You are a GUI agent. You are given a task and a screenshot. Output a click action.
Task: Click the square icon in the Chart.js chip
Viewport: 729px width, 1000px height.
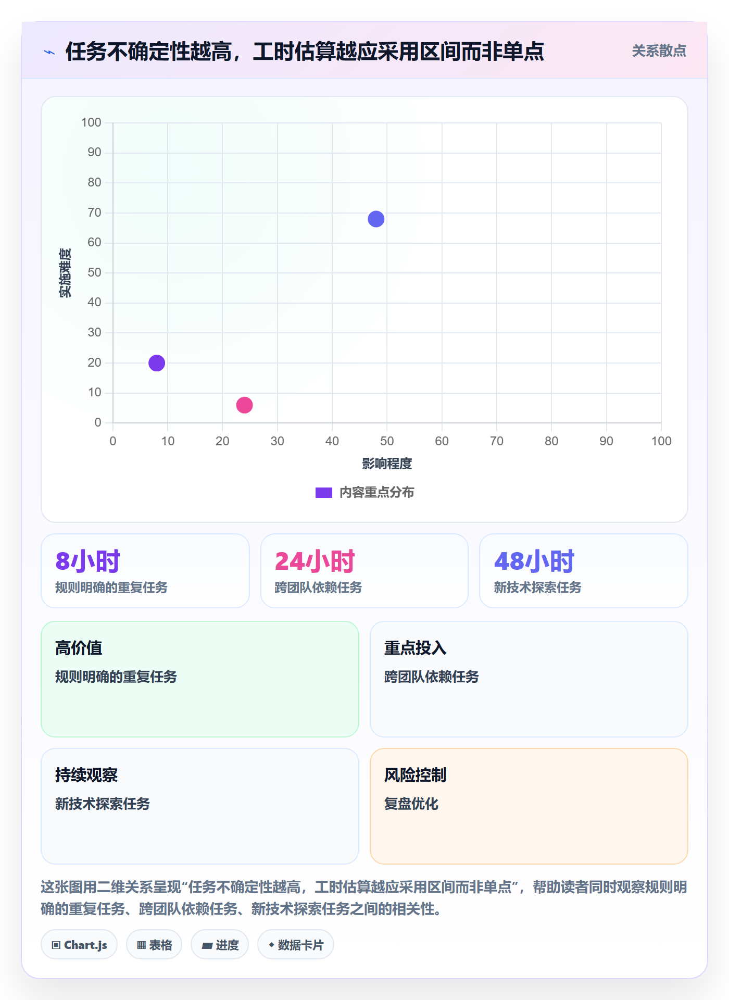[56, 945]
